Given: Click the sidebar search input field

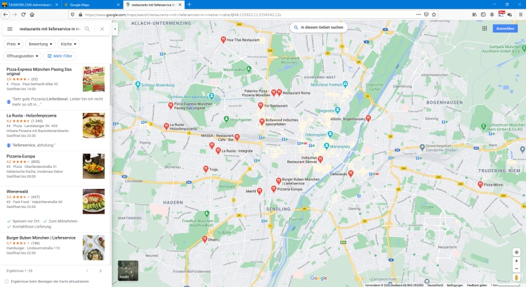Looking at the screenshot, I should click(49, 29).
